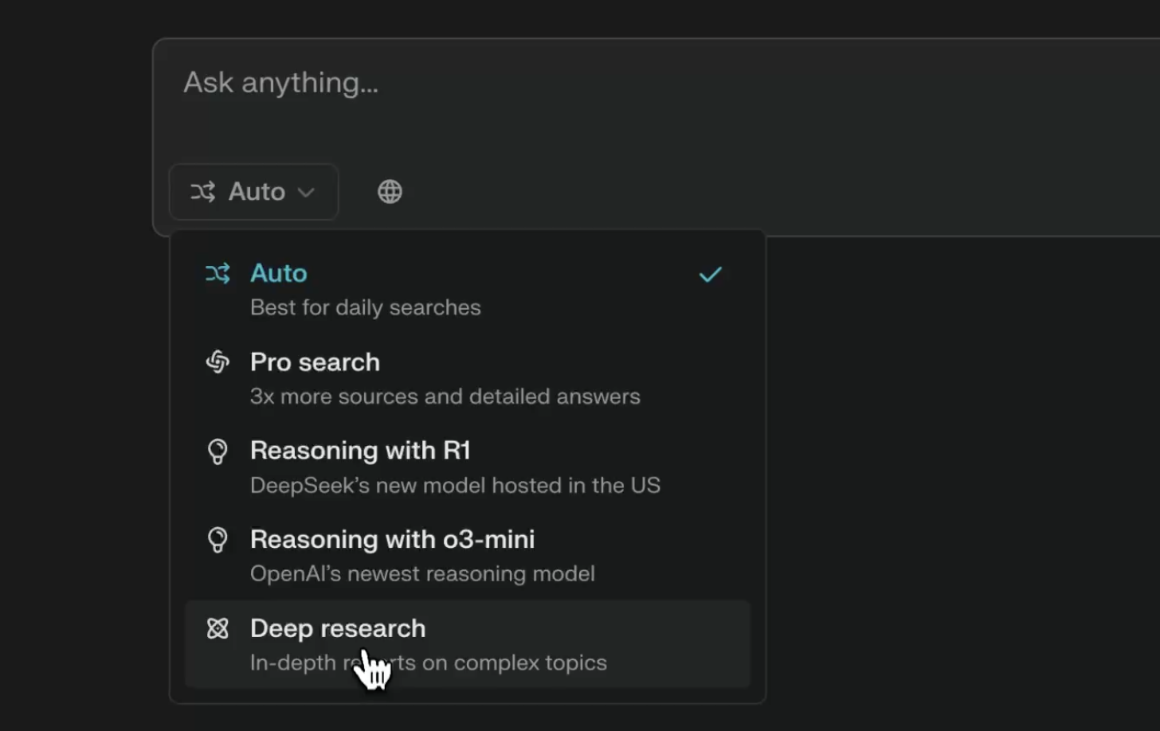Click the globe web search icon
This screenshot has width=1160, height=731.
coord(390,191)
